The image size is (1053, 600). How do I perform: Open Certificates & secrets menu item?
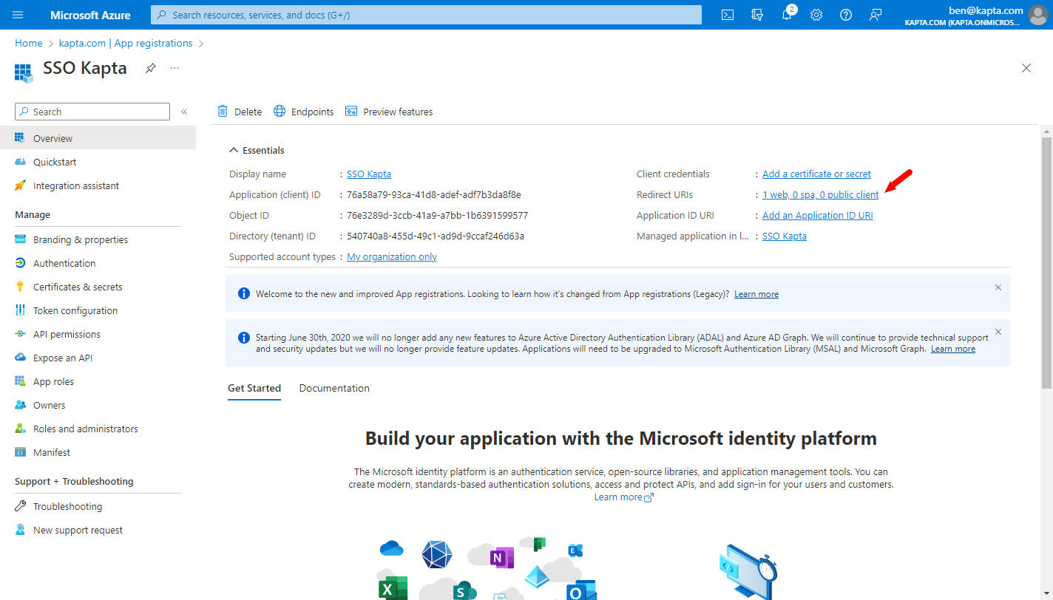[78, 287]
